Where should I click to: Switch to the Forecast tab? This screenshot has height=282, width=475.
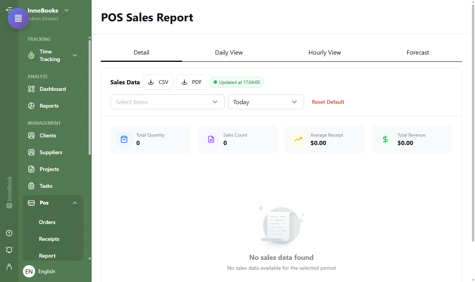tap(418, 53)
